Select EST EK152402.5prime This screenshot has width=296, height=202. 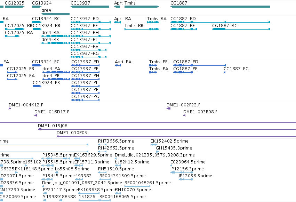154,145
